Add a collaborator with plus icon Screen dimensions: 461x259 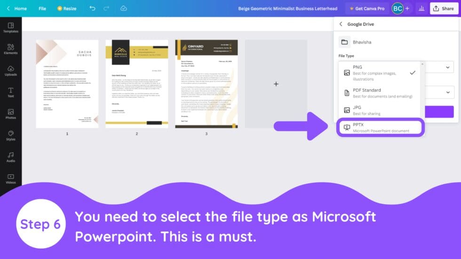[x=407, y=8]
